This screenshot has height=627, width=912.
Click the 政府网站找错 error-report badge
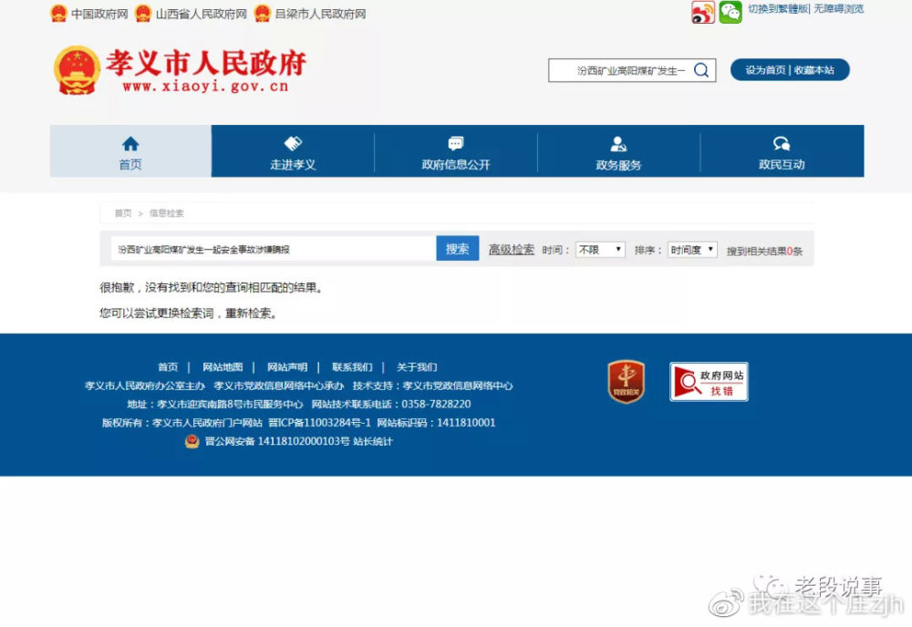[x=709, y=381]
